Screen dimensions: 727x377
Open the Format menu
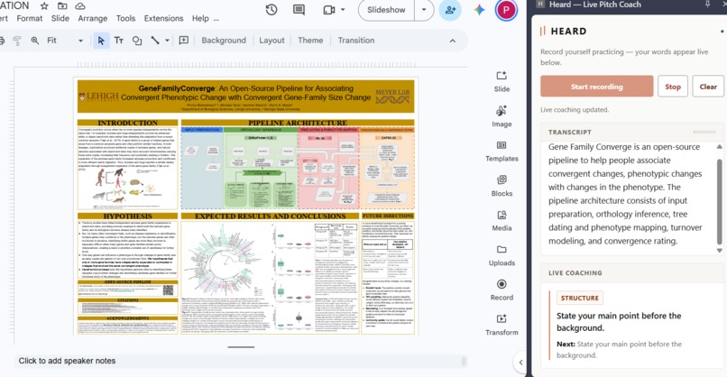(x=29, y=18)
